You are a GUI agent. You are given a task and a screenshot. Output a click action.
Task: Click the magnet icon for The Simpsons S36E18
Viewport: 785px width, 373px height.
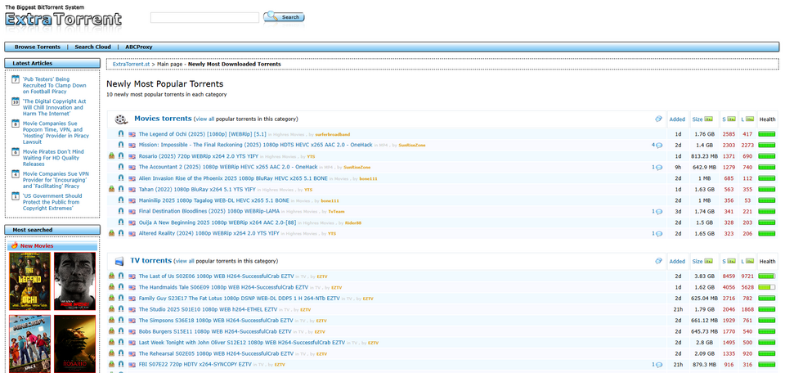tap(121, 321)
